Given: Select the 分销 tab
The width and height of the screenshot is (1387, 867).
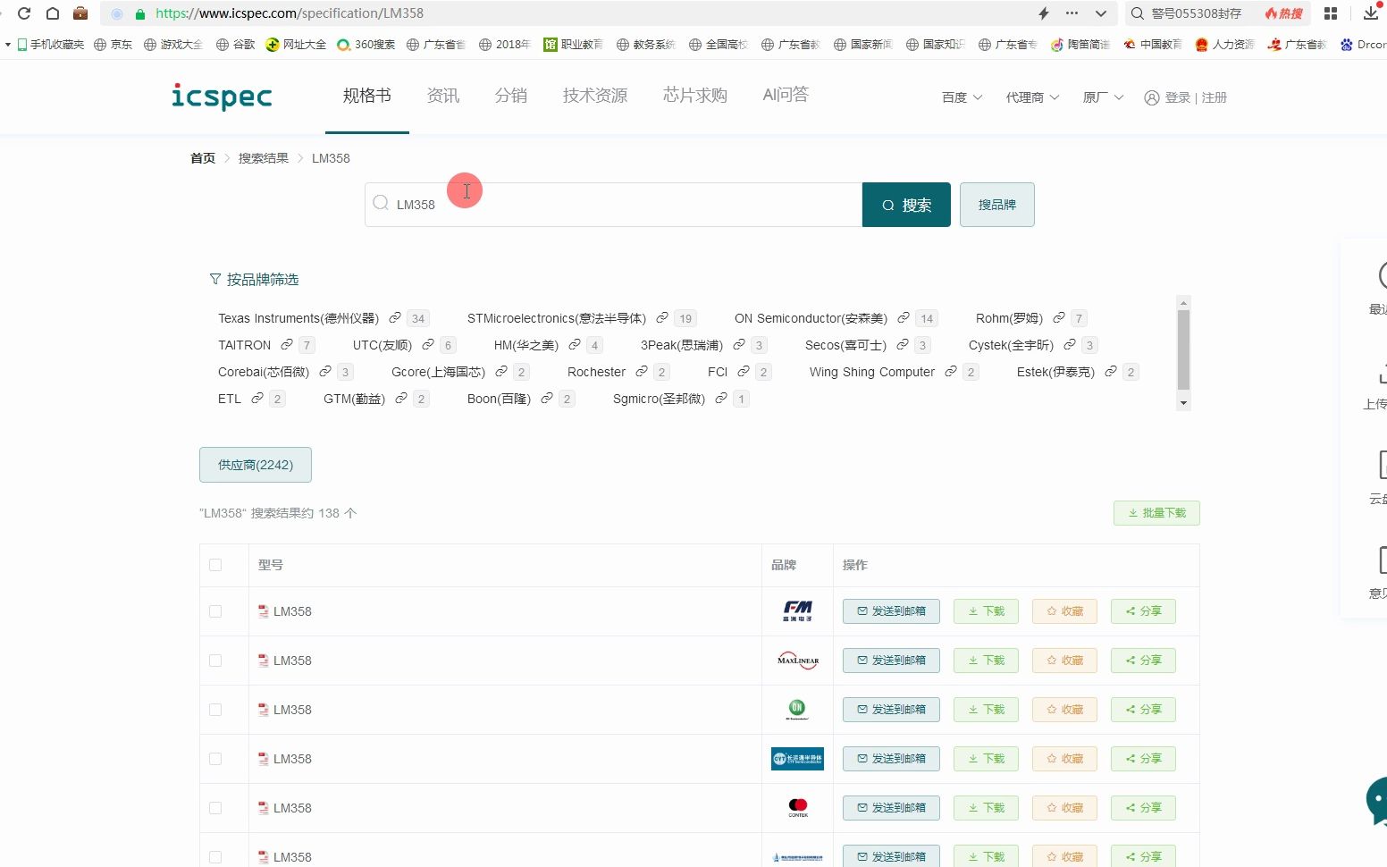Looking at the screenshot, I should point(511,96).
